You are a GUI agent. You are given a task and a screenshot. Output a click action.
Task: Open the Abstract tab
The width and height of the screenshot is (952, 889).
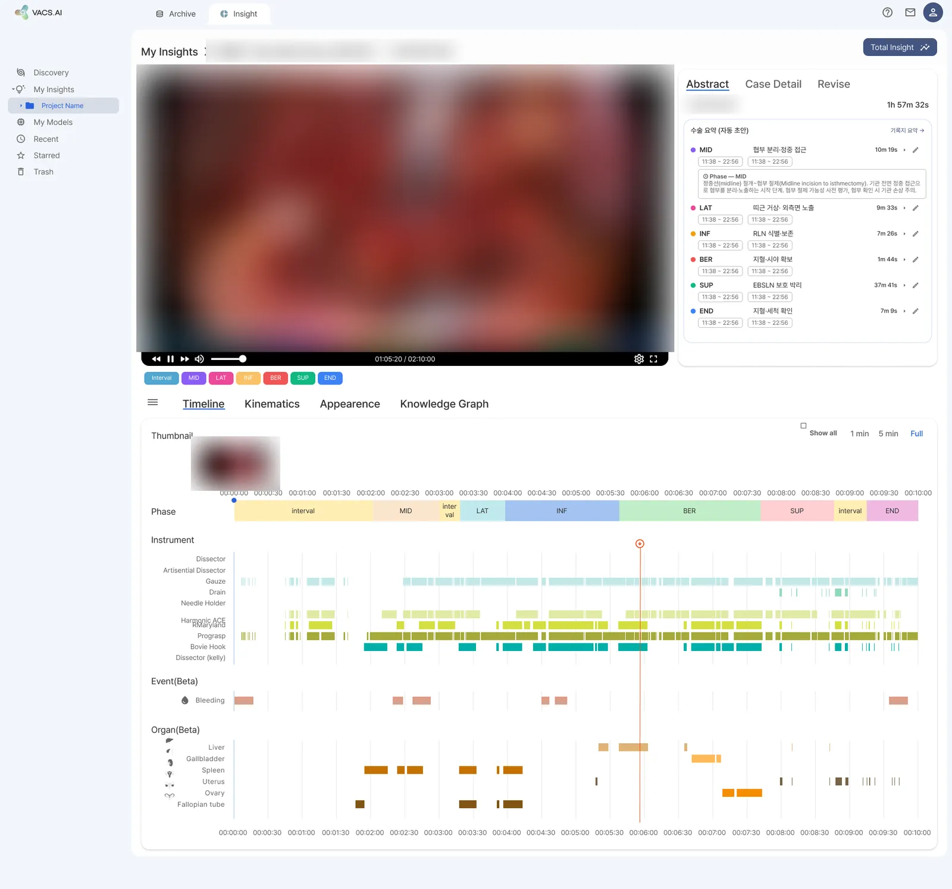coord(707,84)
